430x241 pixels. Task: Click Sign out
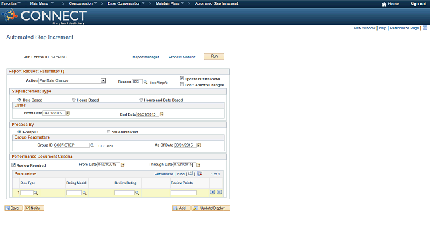(x=418, y=4)
